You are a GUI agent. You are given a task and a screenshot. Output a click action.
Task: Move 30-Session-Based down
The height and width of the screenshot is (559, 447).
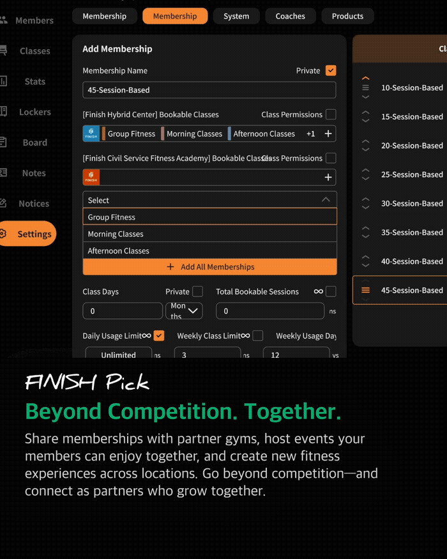[x=365, y=208]
